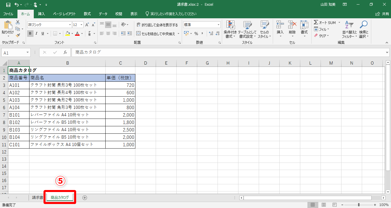Image resolution: width=391 pixels, height=208 pixels.
Task: Click the Undo arrow icon
Action: point(17,5)
